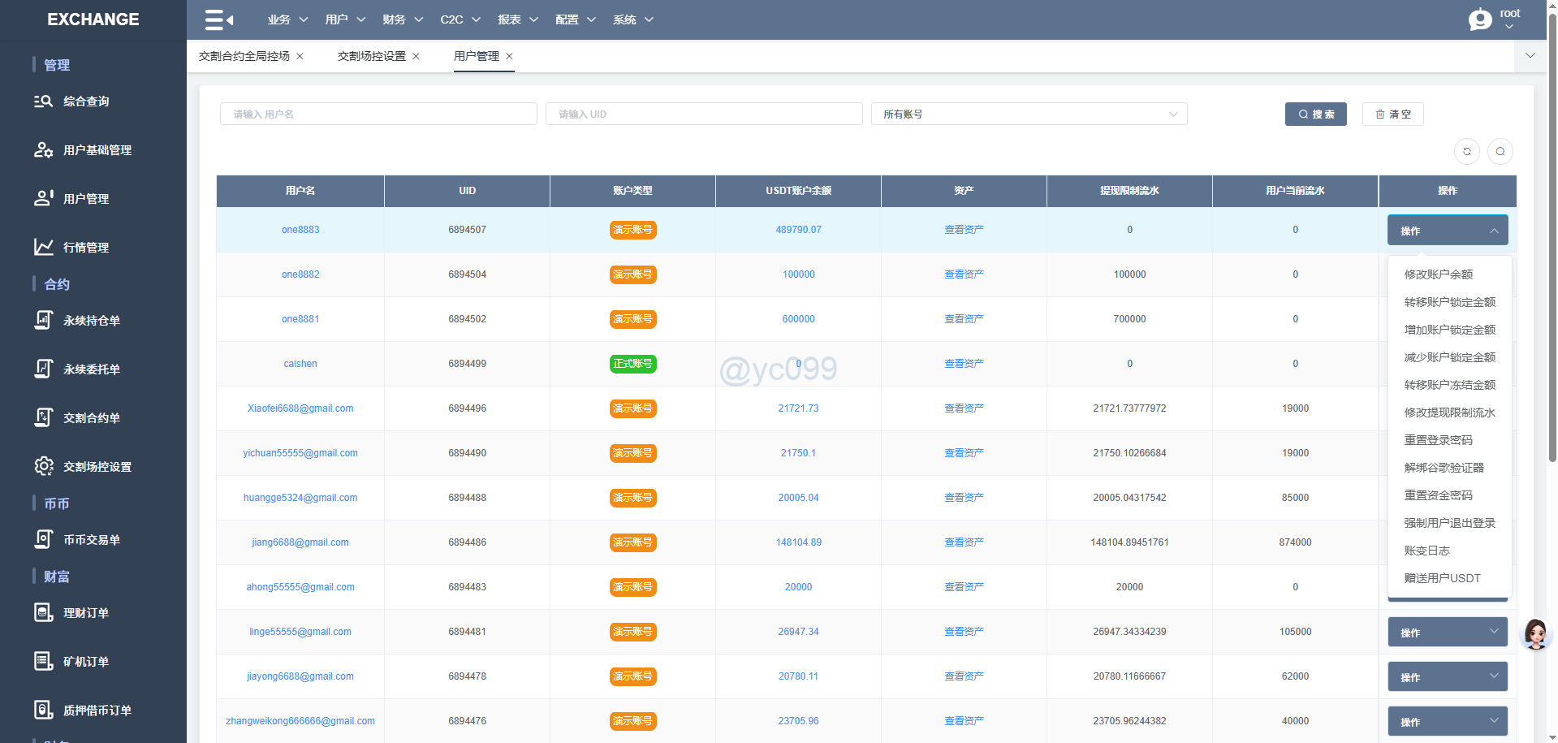Open 永续持仓单 in the sidebar
This screenshot has width=1558, height=743.
pos(91,321)
